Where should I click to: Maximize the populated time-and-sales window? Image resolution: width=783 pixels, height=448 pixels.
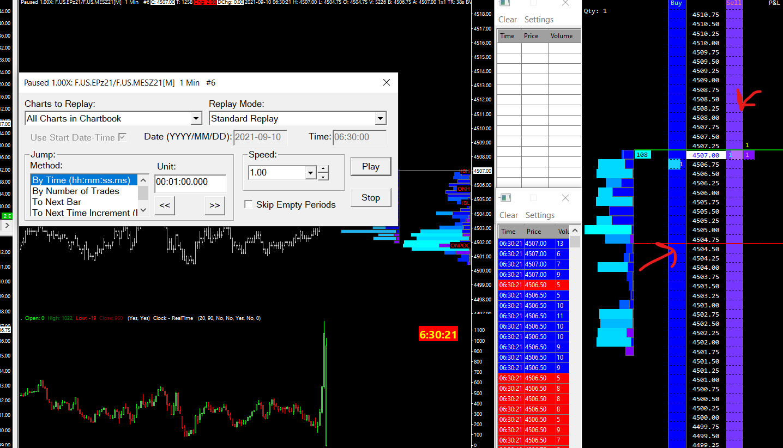pyautogui.click(x=533, y=198)
